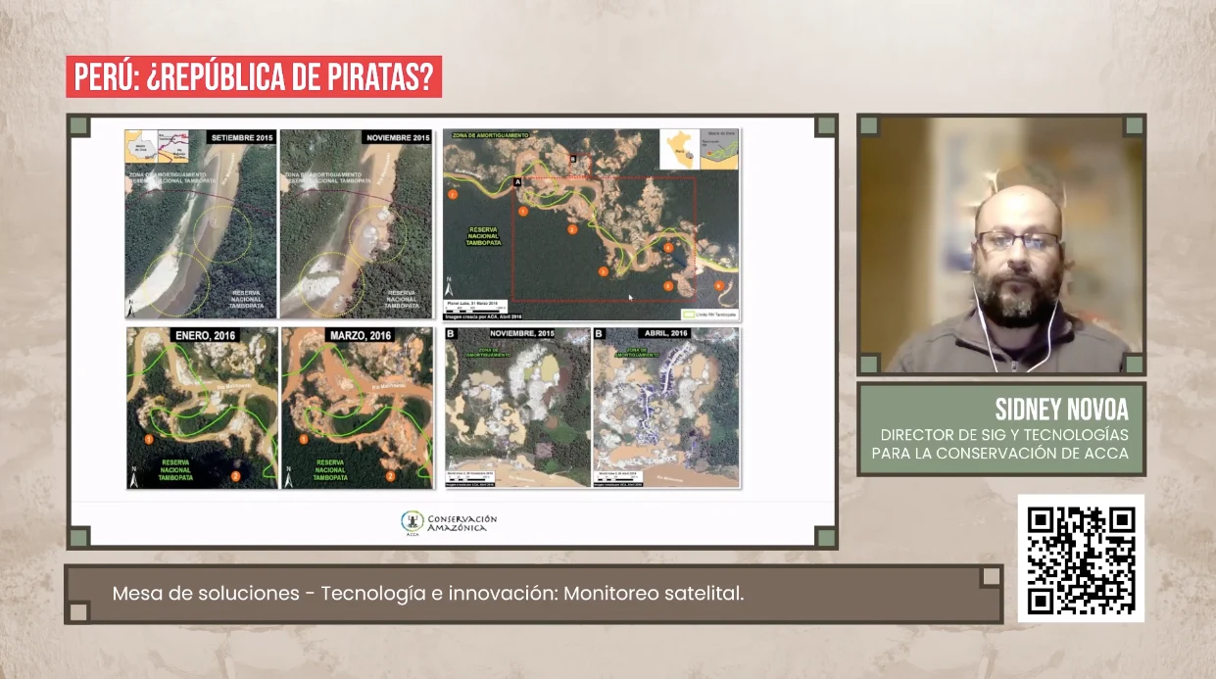Viewport: 1216px width, 679px height.
Task: Select the north arrow compass on the large map
Action: (449, 285)
